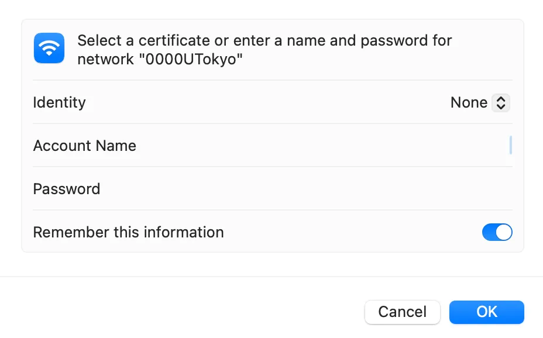The height and width of the screenshot is (338, 543).
Task: Click the Identity row label
Action: point(60,103)
